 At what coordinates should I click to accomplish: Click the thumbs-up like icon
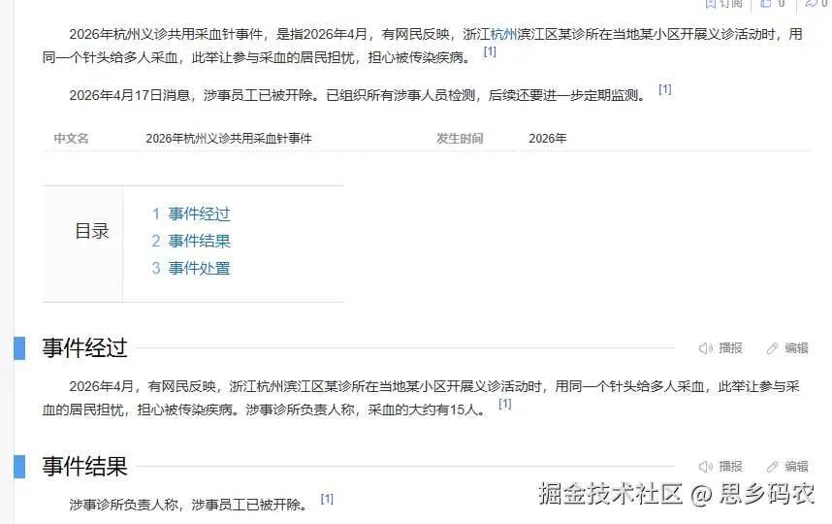point(766,4)
